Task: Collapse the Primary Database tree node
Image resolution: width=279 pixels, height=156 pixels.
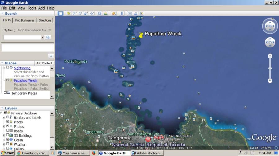Action: point(2,113)
